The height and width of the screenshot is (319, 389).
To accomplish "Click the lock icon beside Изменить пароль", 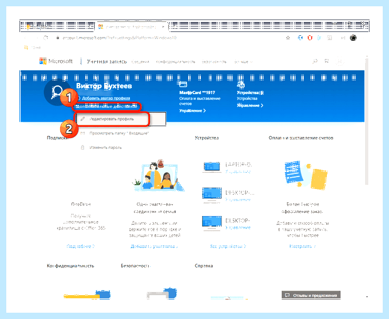I will click(x=83, y=148).
